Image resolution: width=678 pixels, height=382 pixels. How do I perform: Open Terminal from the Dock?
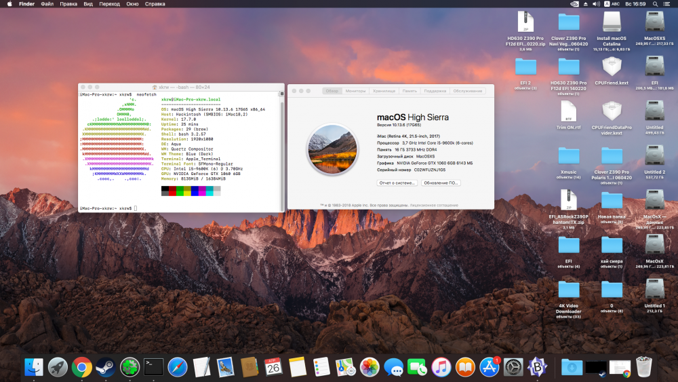click(x=153, y=367)
